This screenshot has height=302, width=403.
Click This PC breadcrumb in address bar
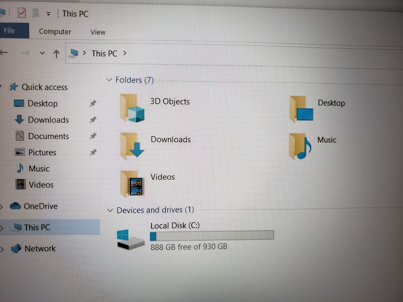(104, 53)
